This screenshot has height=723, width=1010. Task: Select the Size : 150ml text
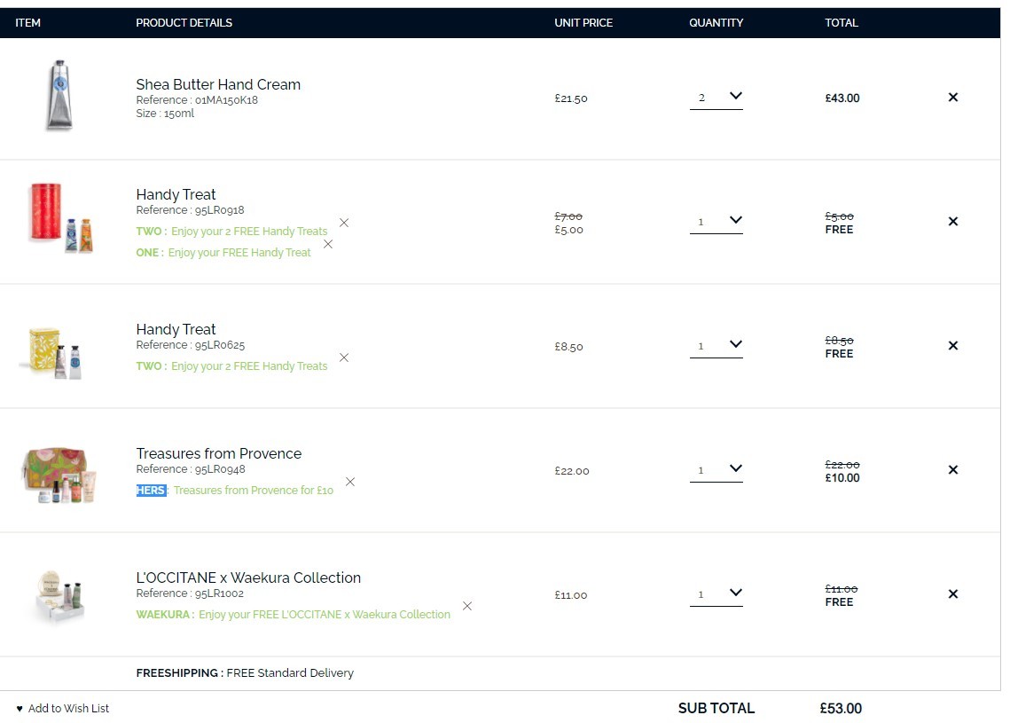[x=165, y=114]
